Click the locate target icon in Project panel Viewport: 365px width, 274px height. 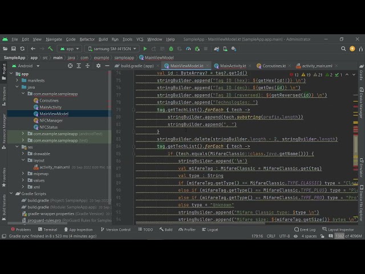point(70,66)
